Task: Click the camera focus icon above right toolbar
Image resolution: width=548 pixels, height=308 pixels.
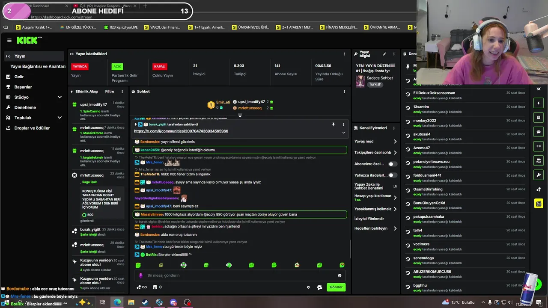Action: [539, 89]
